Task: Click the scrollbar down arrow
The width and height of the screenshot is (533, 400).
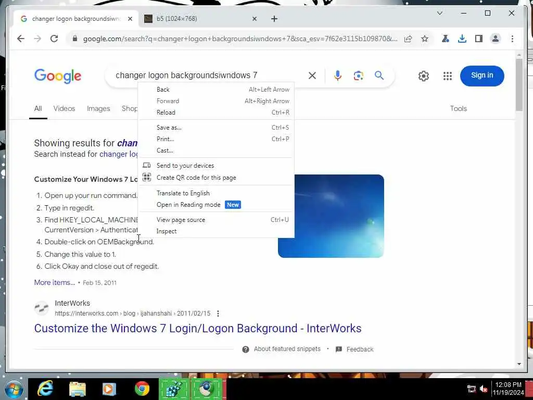Action: 519,364
